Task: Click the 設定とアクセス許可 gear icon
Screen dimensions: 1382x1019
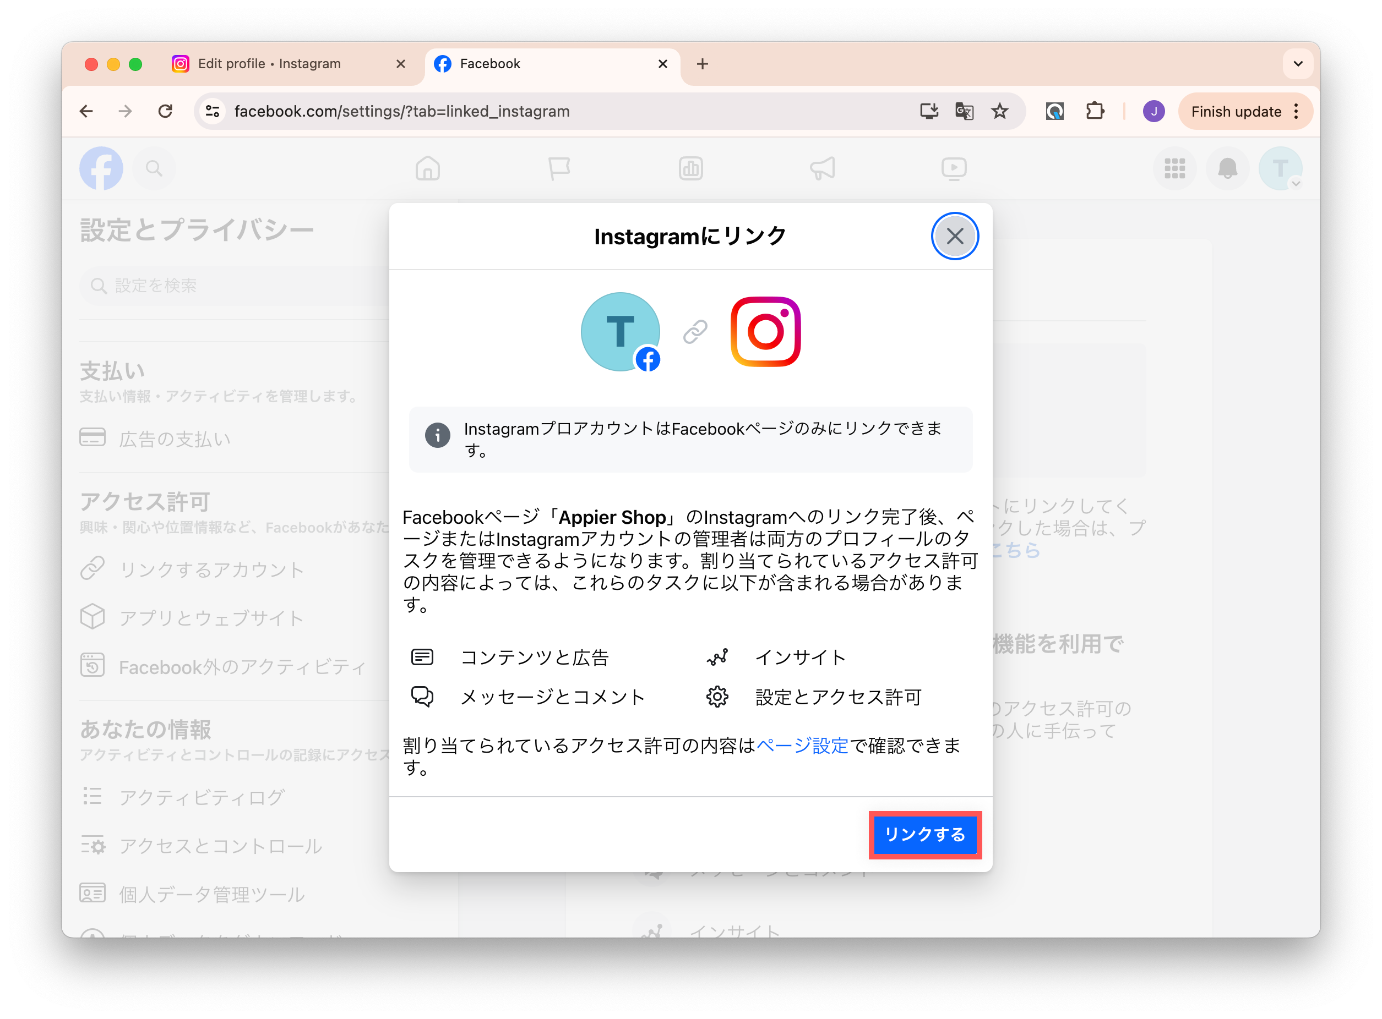Action: click(717, 697)
